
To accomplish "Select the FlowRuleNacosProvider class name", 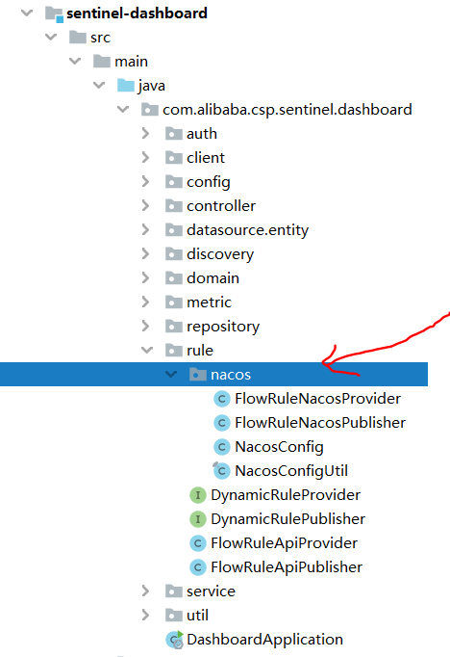I will point(318,399).
